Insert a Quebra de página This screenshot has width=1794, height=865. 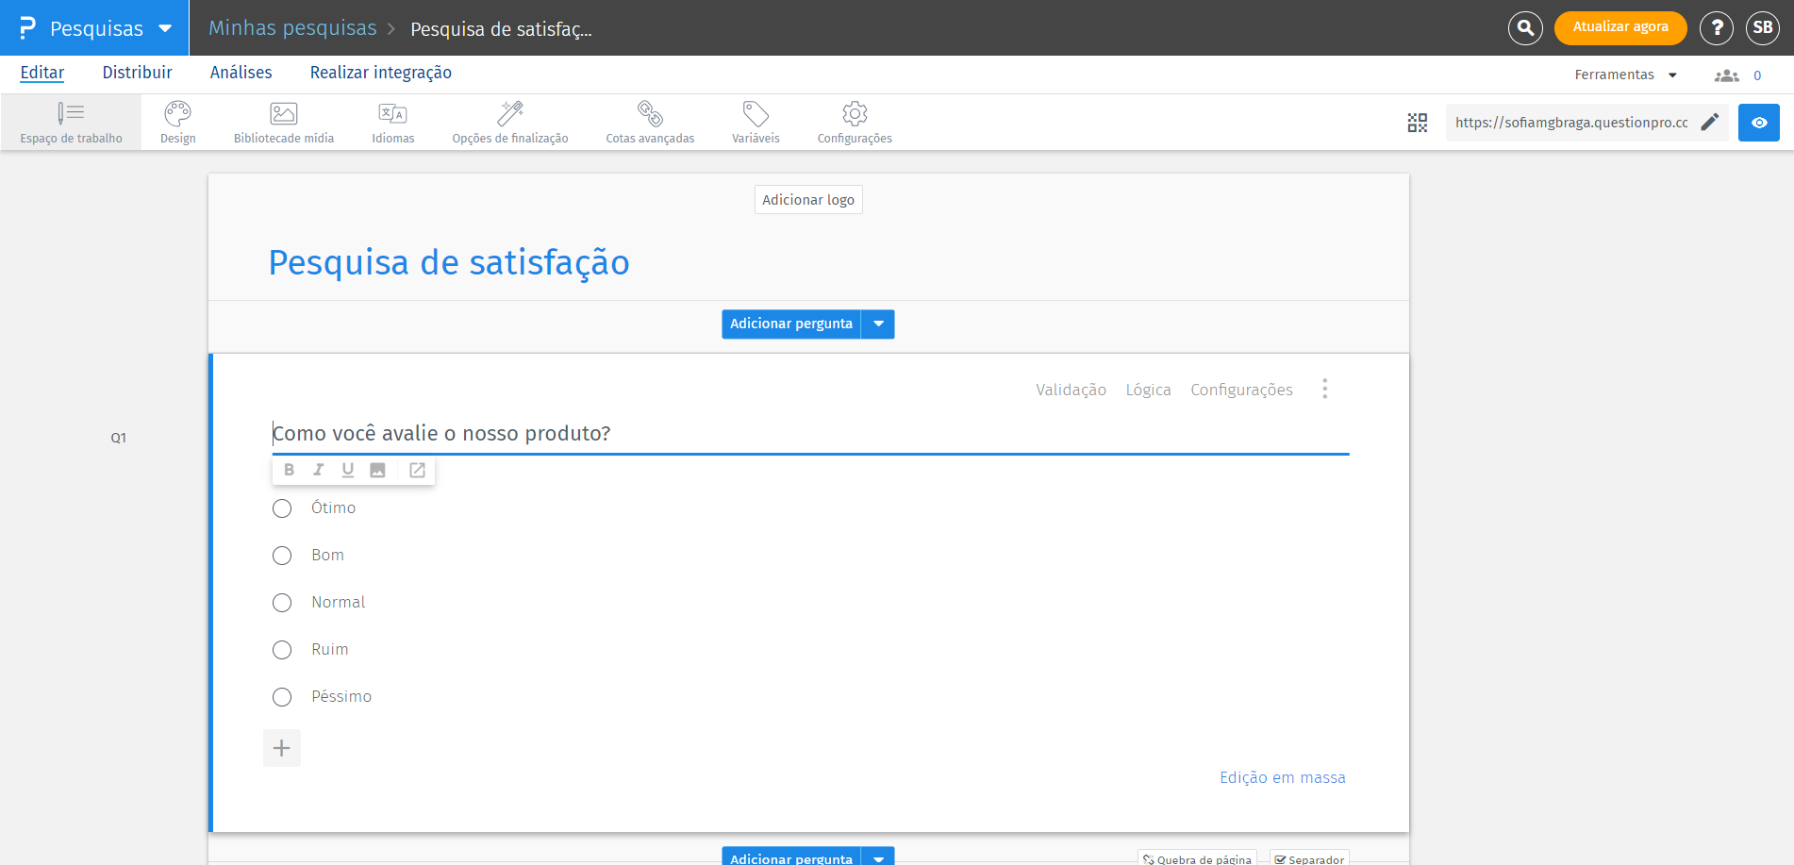tap(1197, 857)
